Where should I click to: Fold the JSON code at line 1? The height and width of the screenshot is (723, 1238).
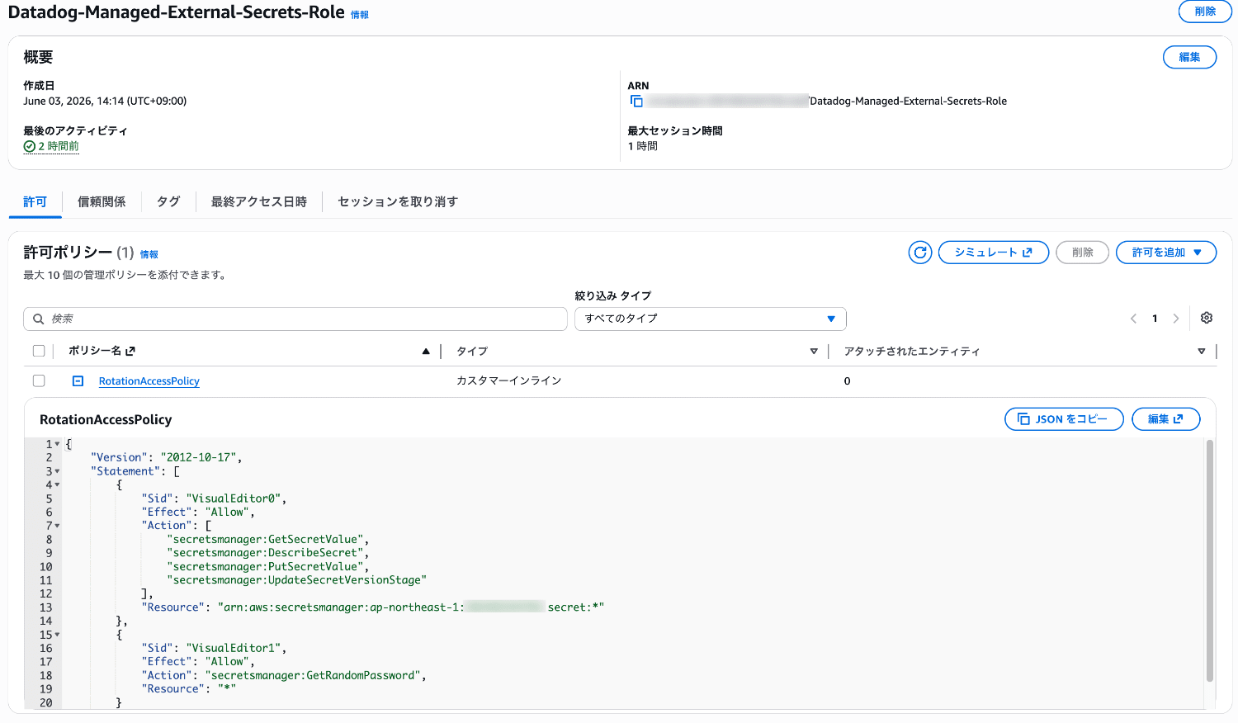click(57, 444)
